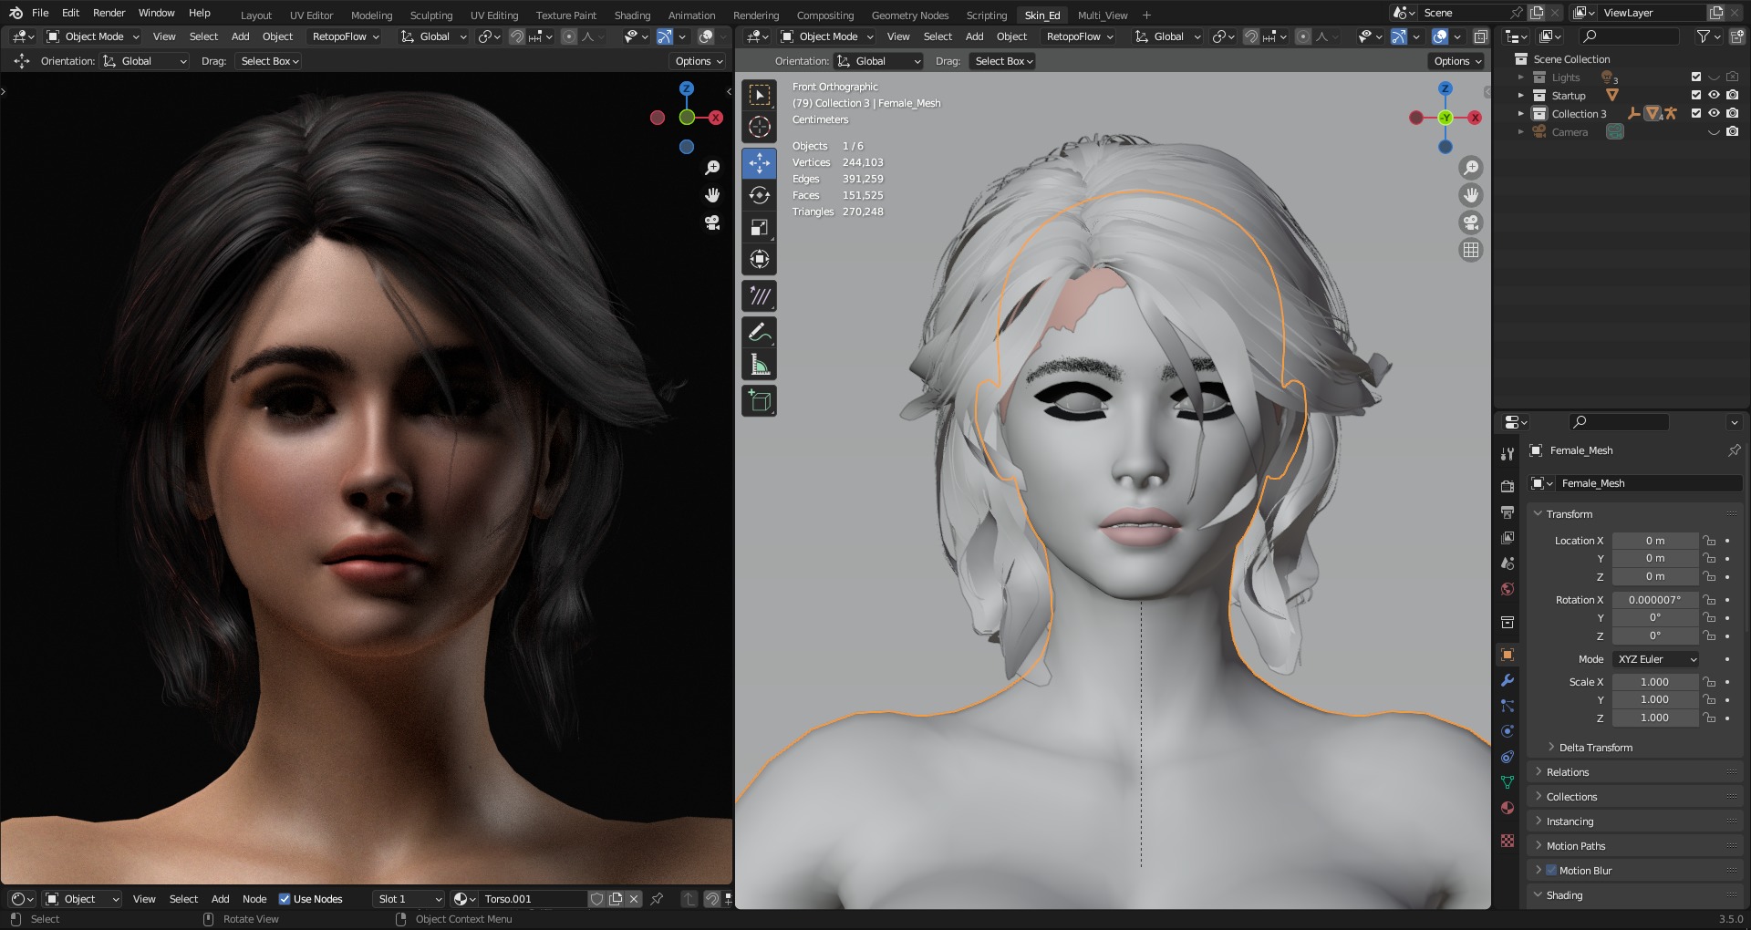Disable Camera in renders with camera icon
The image size is (1751, 930).
tap(1732, 131)
